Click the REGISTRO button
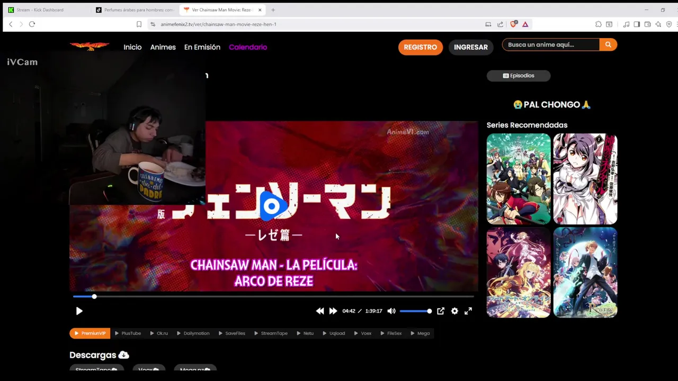Image resolution: width=678 pixels, height=381 pixels. point(421,47)
